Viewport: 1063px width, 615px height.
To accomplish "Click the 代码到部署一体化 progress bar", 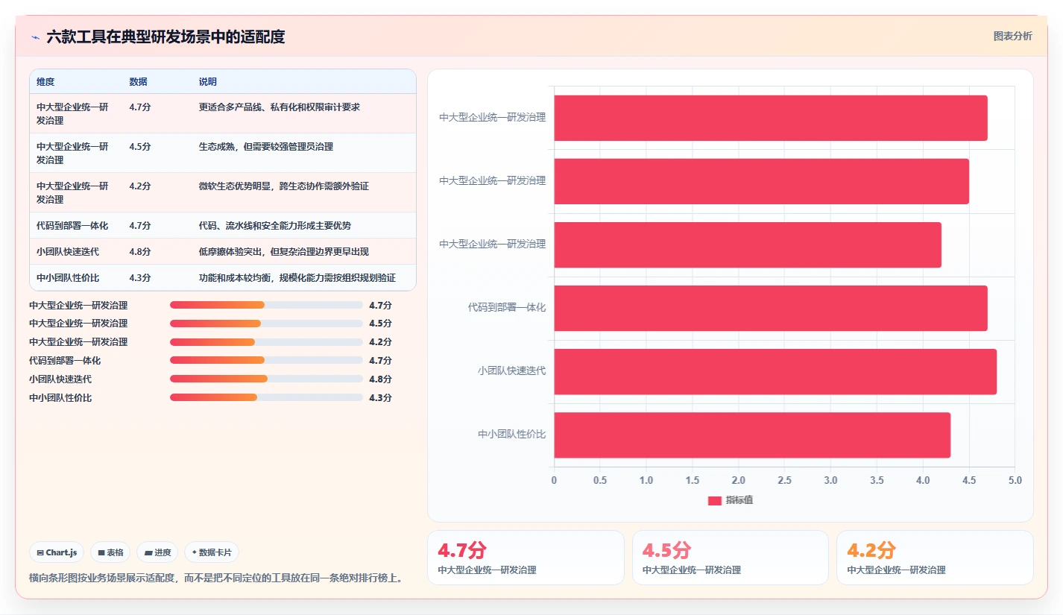I will (x=266, y=361).
